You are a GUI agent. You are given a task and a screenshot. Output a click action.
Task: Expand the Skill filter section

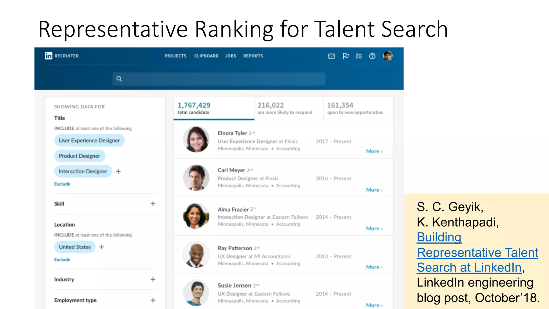point(153,204)
